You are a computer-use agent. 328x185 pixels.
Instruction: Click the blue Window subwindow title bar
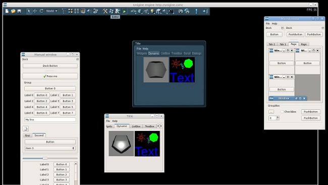288,98
